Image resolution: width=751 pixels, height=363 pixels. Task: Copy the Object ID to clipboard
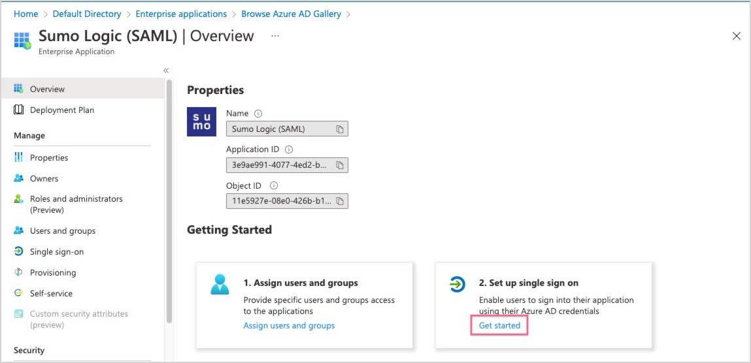[x=340, y=201]
